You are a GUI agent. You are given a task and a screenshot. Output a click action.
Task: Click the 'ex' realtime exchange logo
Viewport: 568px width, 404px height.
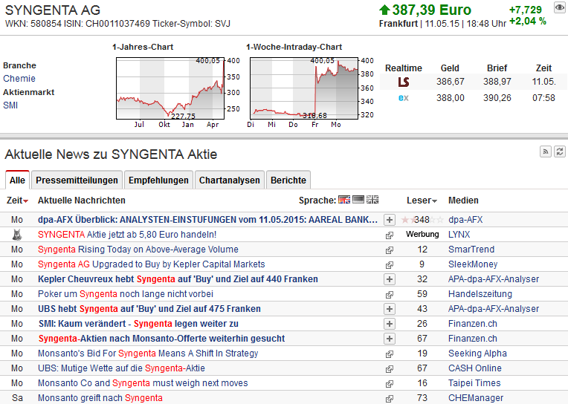pos(404,98)
